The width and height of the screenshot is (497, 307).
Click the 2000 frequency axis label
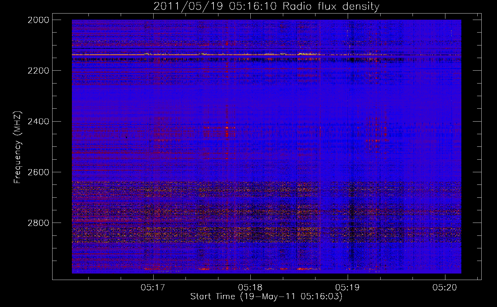[38, 20]
